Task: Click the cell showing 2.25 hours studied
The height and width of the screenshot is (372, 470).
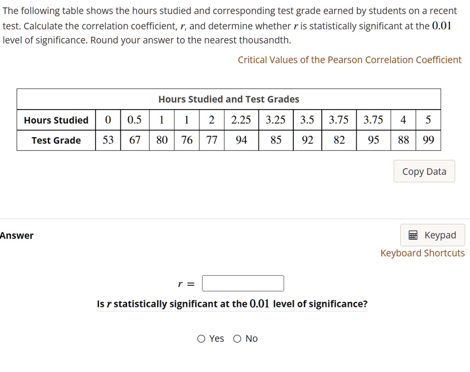Action: pyautogui.click(x=241, y=120)
